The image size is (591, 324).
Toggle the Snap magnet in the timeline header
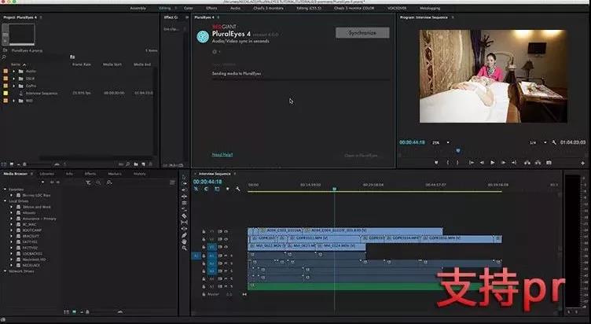[206, 189]
